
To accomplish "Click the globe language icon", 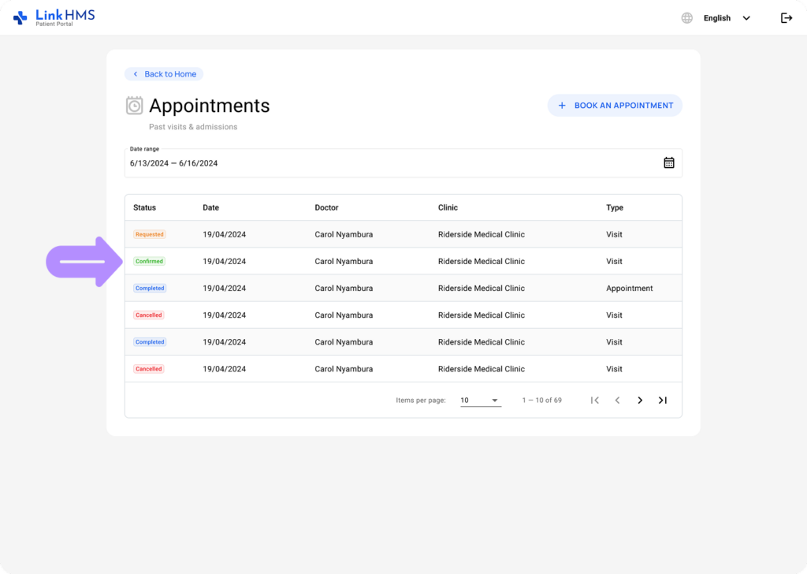I will pyautogui.click(x=686, y=18).
